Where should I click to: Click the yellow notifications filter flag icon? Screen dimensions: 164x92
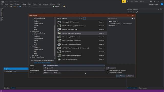124,1
